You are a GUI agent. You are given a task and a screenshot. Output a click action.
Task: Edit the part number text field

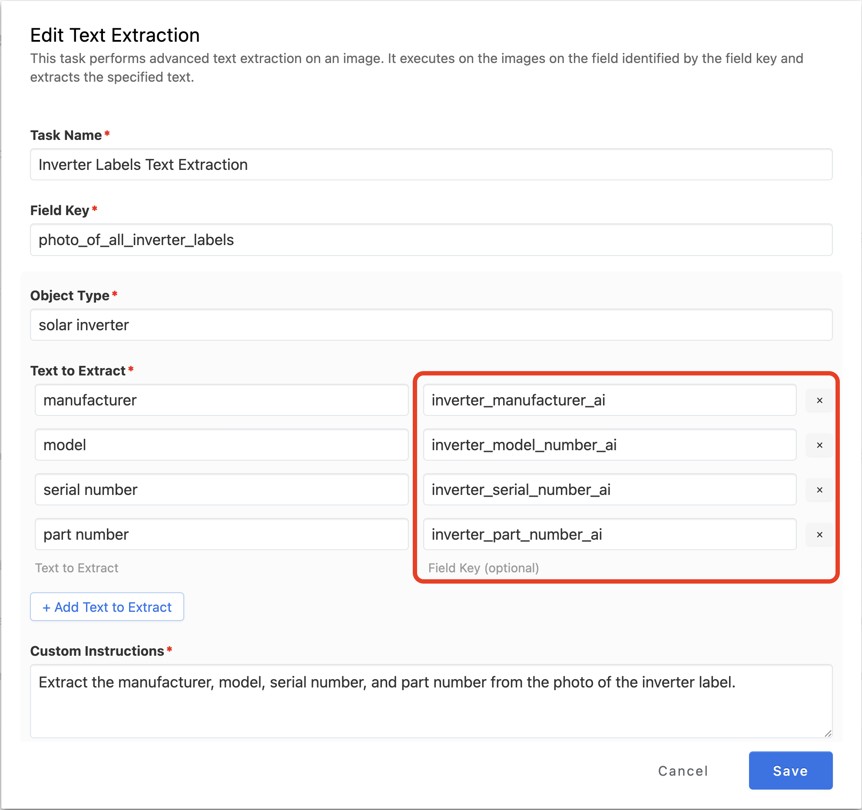point(222,534)
